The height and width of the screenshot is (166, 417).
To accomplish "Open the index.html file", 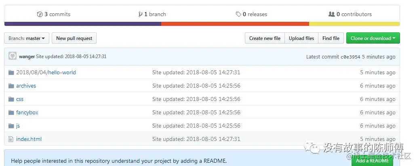I will click(29, 139).
